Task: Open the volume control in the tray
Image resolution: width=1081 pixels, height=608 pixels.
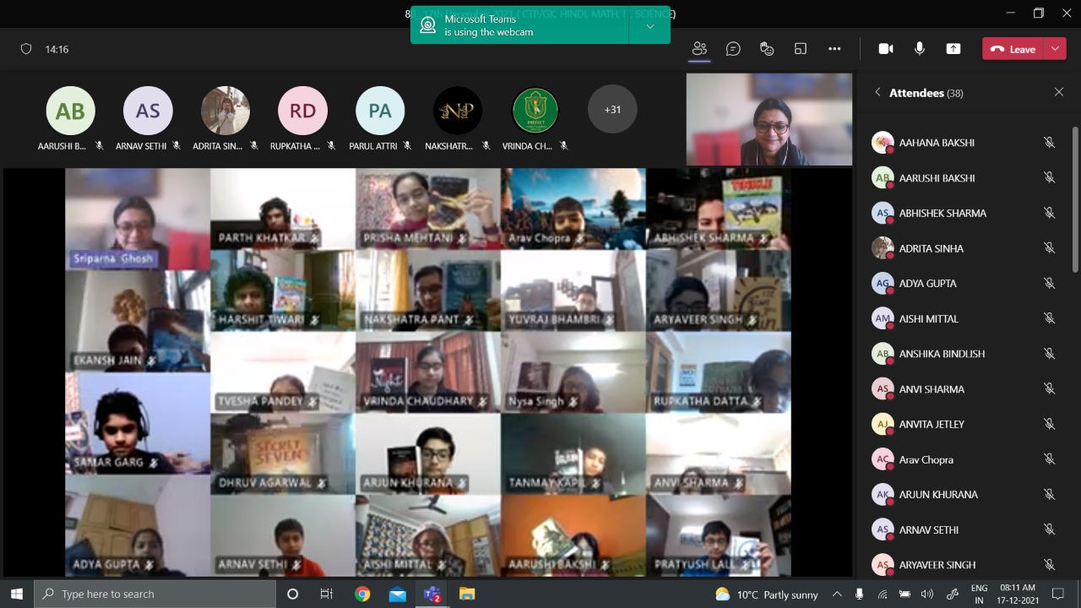Action: tap(926, 594)
